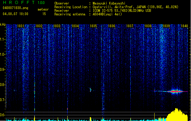
Task: Click the small echo dot just before 1831
Action: 14,90
